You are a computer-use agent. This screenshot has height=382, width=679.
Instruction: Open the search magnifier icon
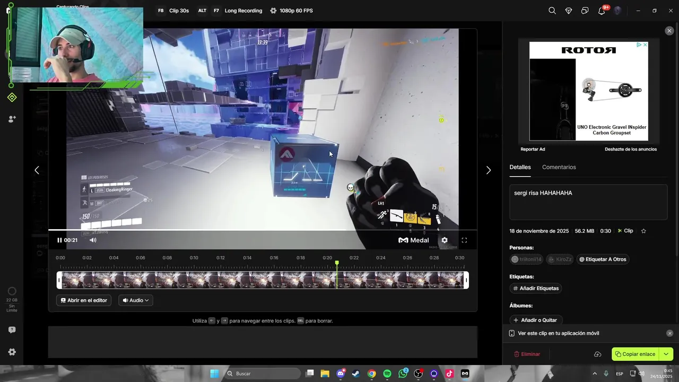(x=552, y=11)
